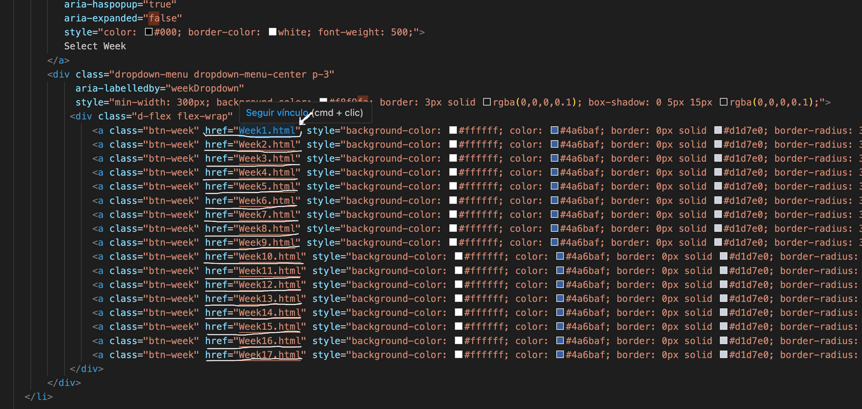Click 'font-weight: 500;' in the style attribute
This screenshot has height=409, width=862.
(x=366, y=32)
